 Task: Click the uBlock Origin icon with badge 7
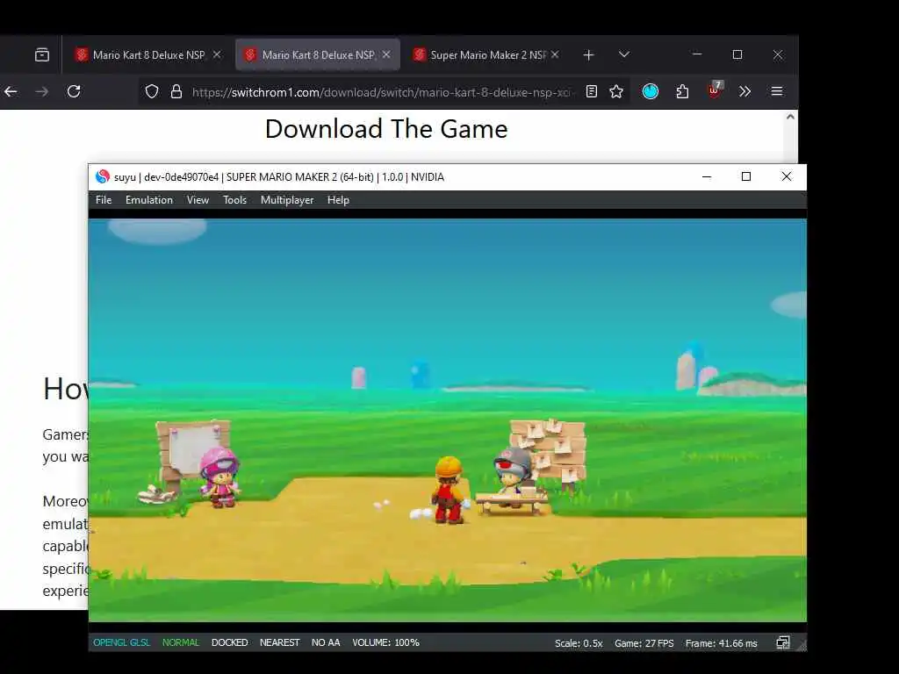[x=715, y=90]
